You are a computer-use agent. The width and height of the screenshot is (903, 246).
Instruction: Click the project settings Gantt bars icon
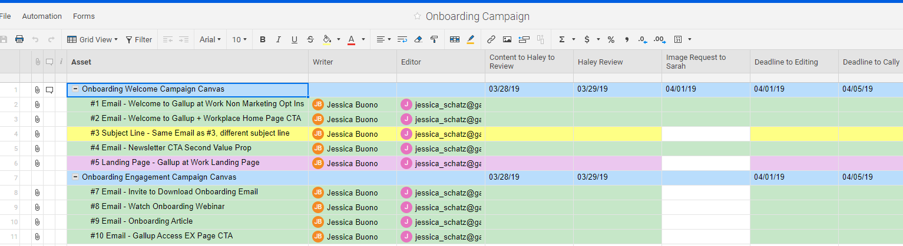coord(524,39)
